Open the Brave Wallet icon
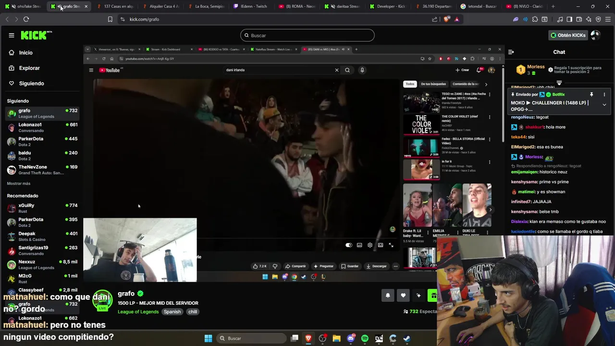This screenshot has width=615, height=346. click(x=579, y=19)
